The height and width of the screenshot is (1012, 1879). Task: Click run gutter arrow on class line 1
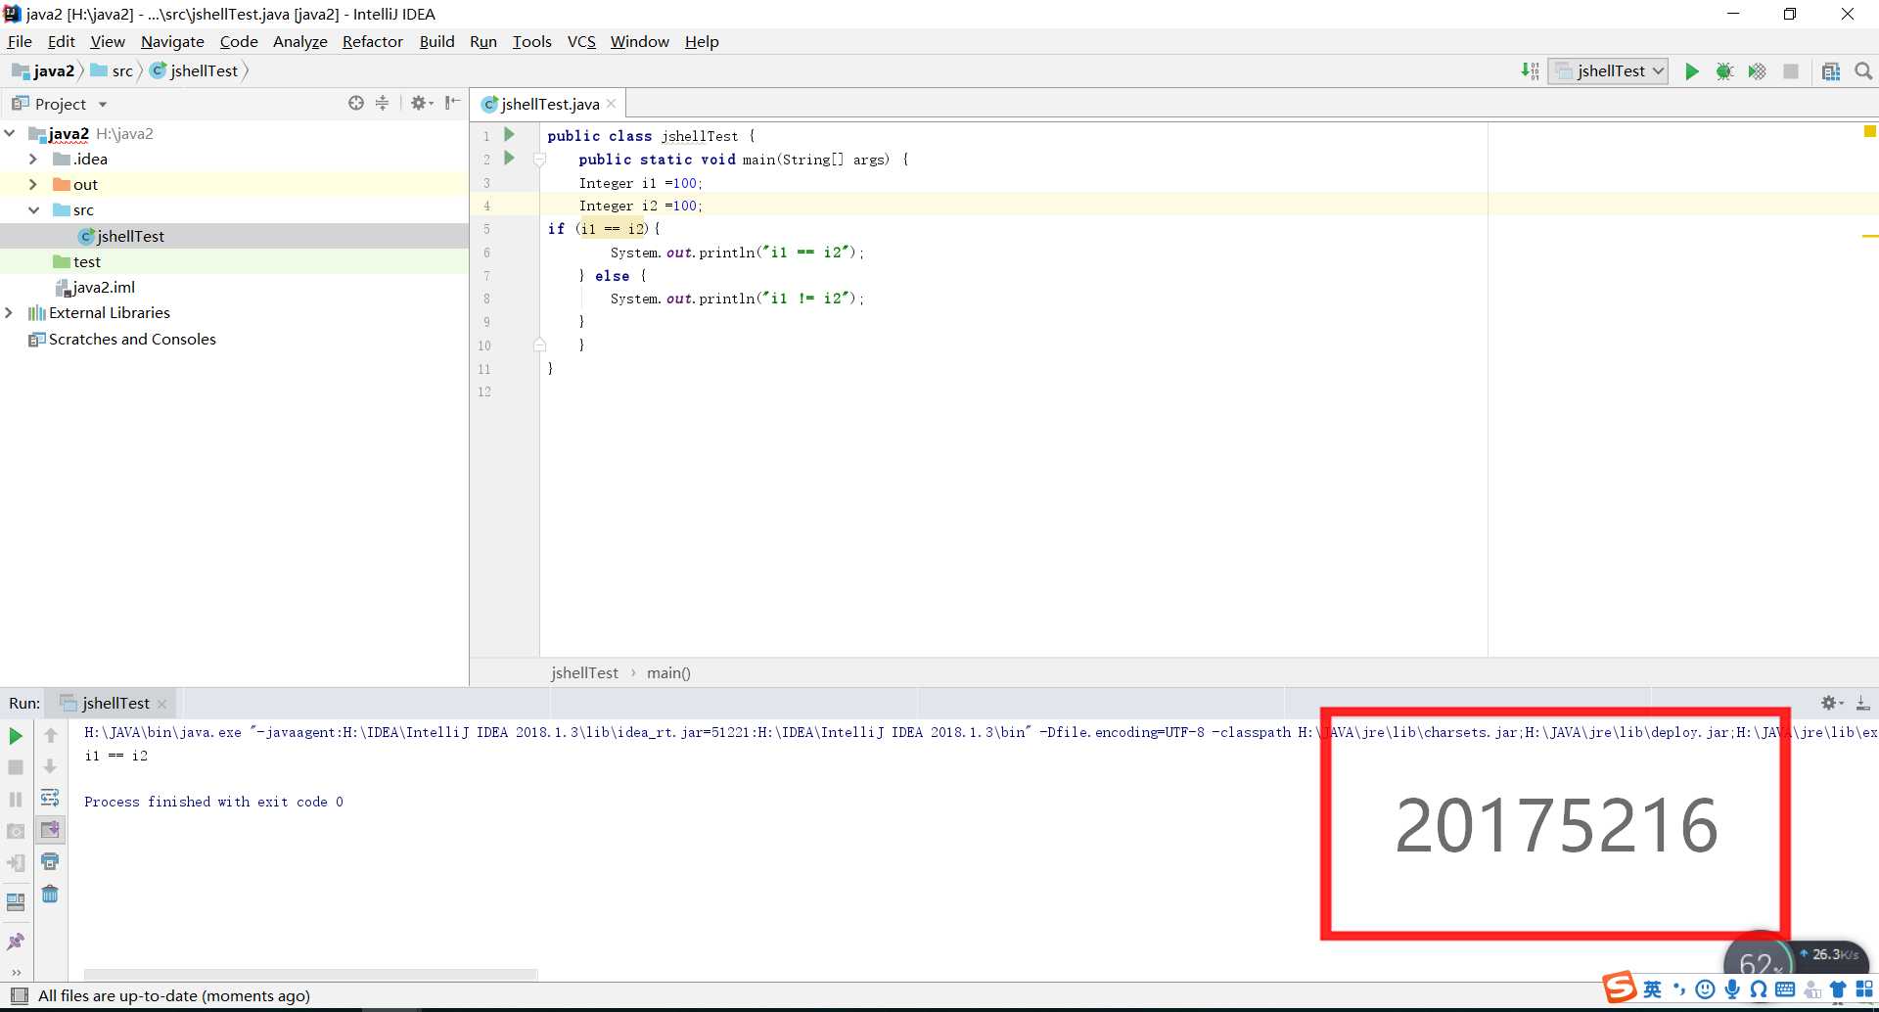509,134
